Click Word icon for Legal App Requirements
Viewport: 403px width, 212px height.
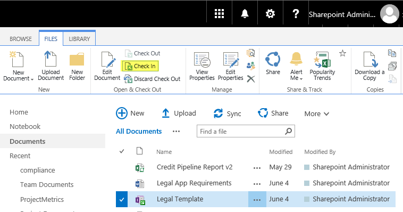[140, 184]
